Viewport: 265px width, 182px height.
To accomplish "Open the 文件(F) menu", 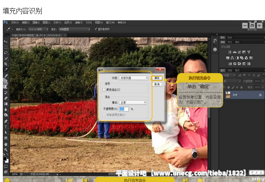I will pos(15,23).
